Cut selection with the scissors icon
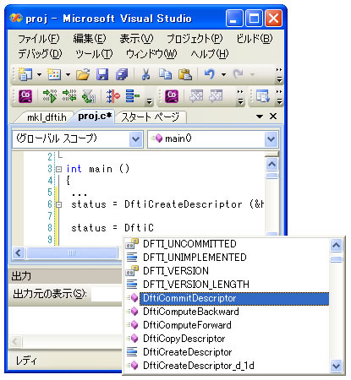 point(145,74)
